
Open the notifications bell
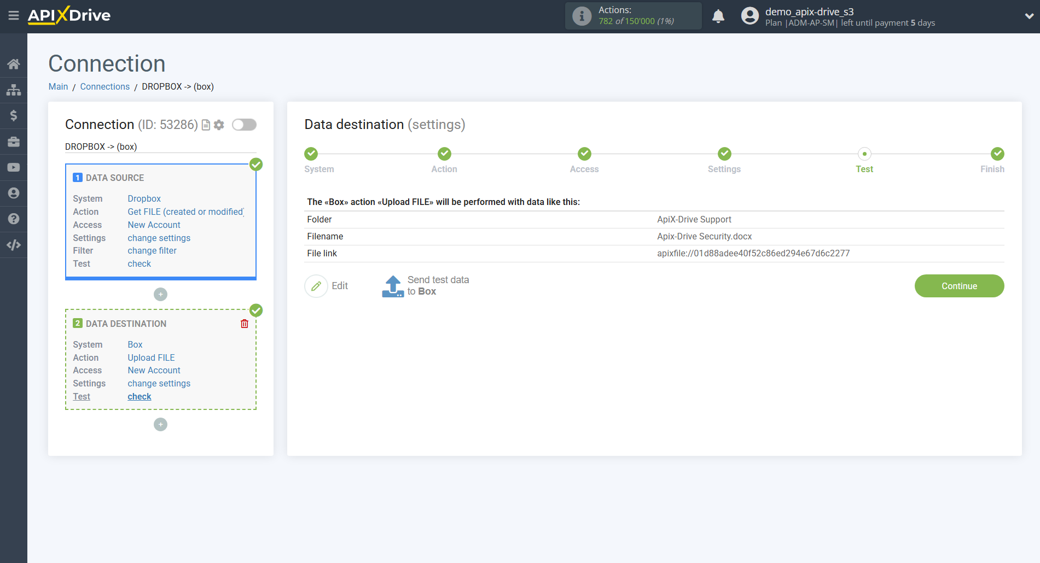(x=718, y=16)
